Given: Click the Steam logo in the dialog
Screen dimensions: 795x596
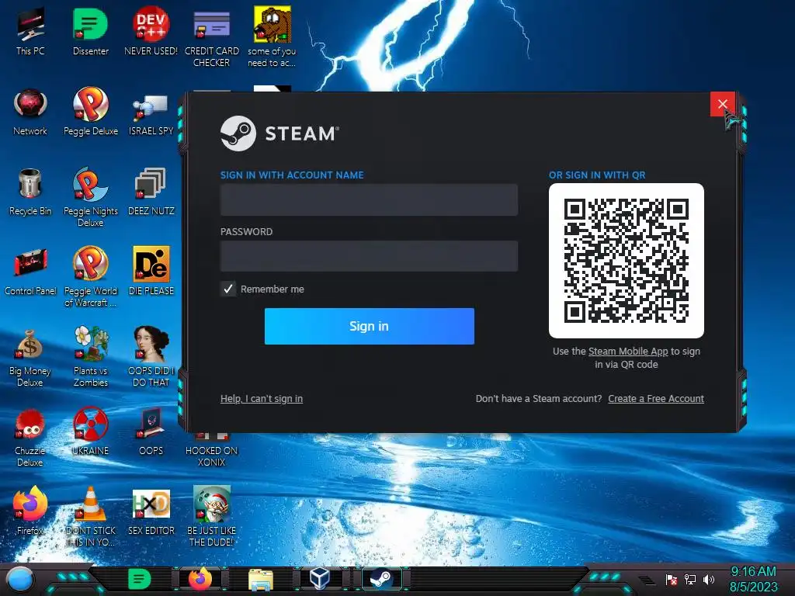Looking at the screenshot, I should [x=279, y=133].
